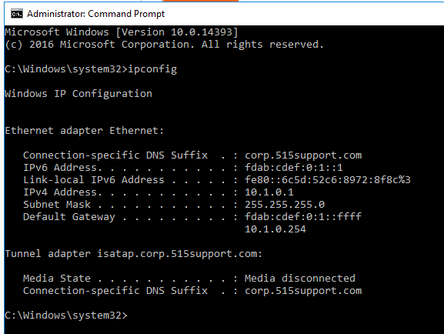Click the Ethernet adapter Ethernet line
Image resolution: width=444 pixels, height=334 pixels.
[x=85, y=131]
